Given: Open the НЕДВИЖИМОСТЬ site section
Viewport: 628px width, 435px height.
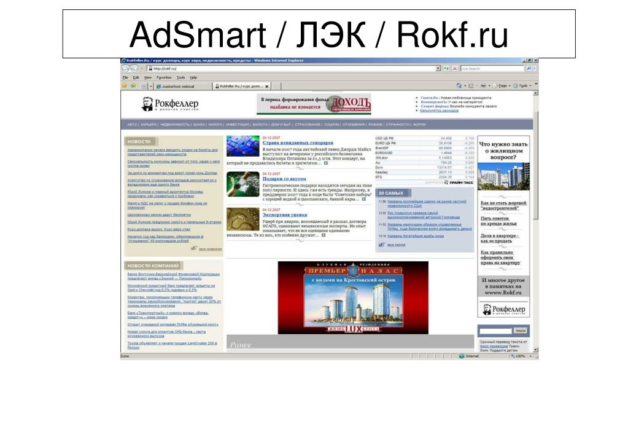Looking at the screenshot, I should coord(174,125).
